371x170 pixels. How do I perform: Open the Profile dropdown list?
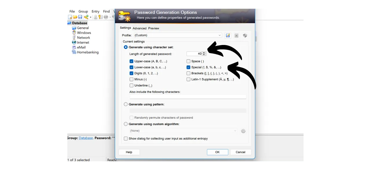point(220,35)
